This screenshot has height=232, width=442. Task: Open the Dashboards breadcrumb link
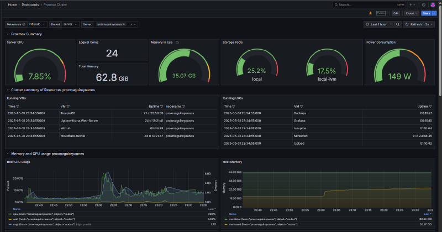click(x=30, y=5)
